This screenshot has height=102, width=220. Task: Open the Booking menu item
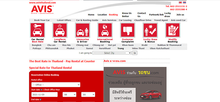tap(113, 15)
